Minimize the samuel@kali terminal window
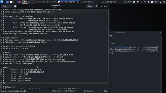 coord(155,33)
